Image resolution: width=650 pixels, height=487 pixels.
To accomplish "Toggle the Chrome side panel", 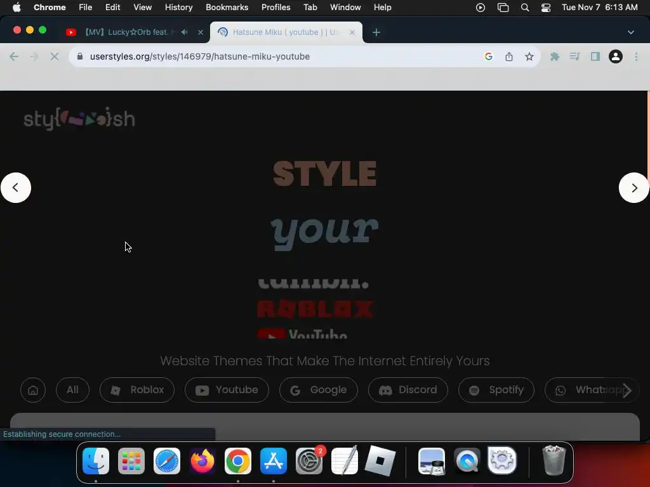I will [595, 56].
